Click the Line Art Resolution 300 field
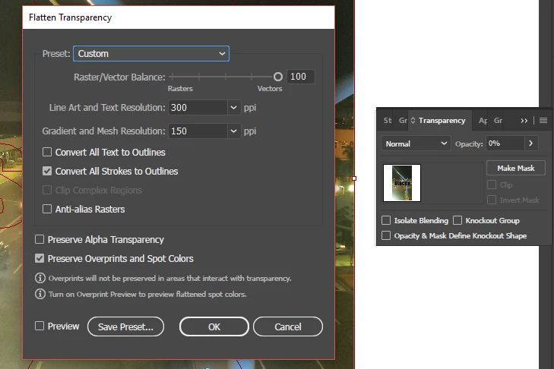554x369 pixels. pos(198,107)
